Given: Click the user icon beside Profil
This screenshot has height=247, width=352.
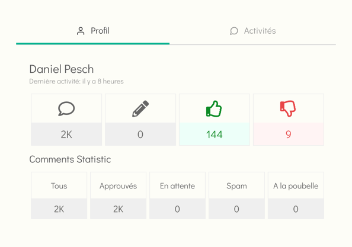Looking at the screenshot, I should 81,31.
